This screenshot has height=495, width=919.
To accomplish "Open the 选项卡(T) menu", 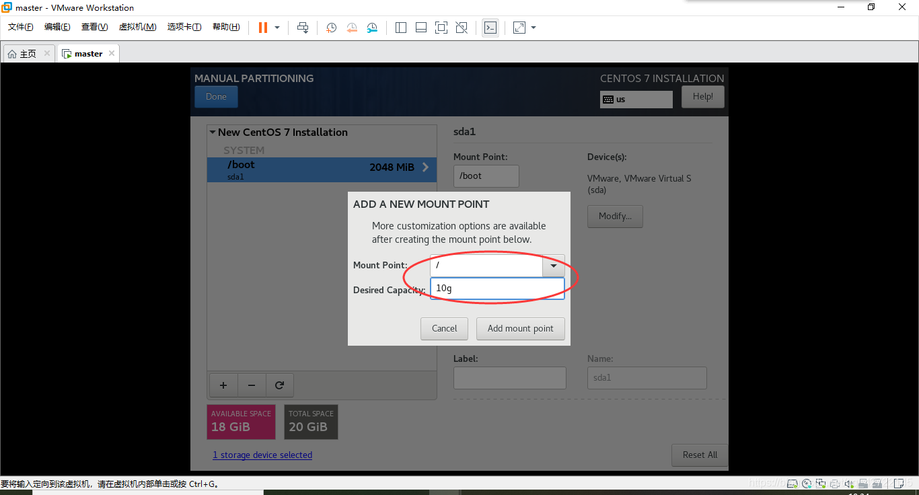I will point(184,27).
